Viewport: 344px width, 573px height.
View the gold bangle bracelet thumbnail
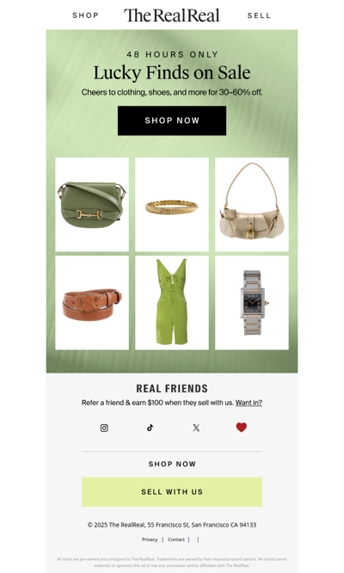(x=172, y=205)
